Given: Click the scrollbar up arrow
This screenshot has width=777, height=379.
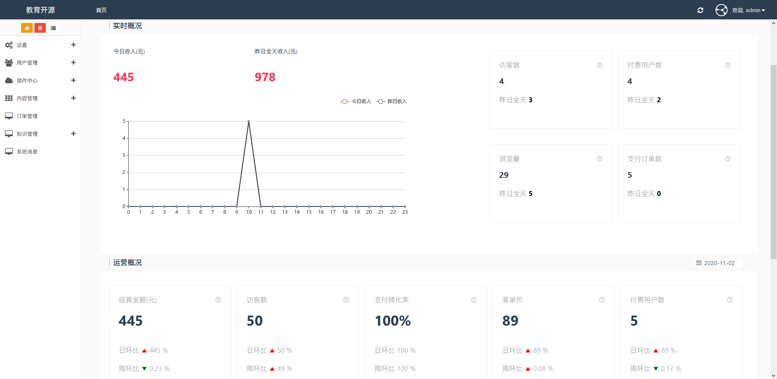Looking at the screenshot, I should [x=773, y=23].
